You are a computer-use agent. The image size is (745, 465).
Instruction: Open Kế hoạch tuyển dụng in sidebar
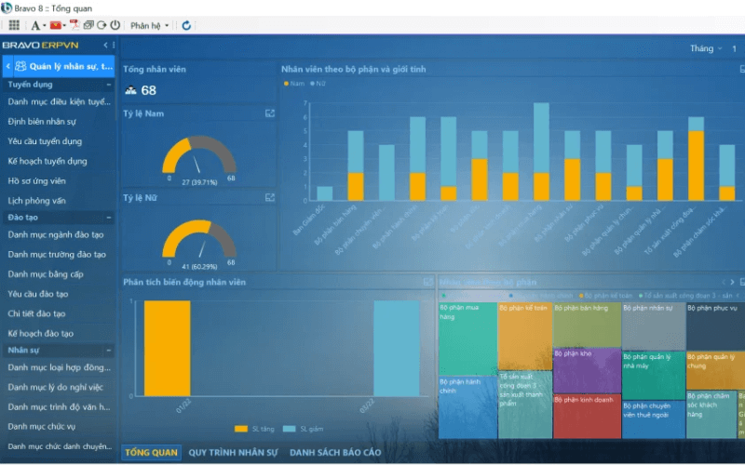click(47, 161)
